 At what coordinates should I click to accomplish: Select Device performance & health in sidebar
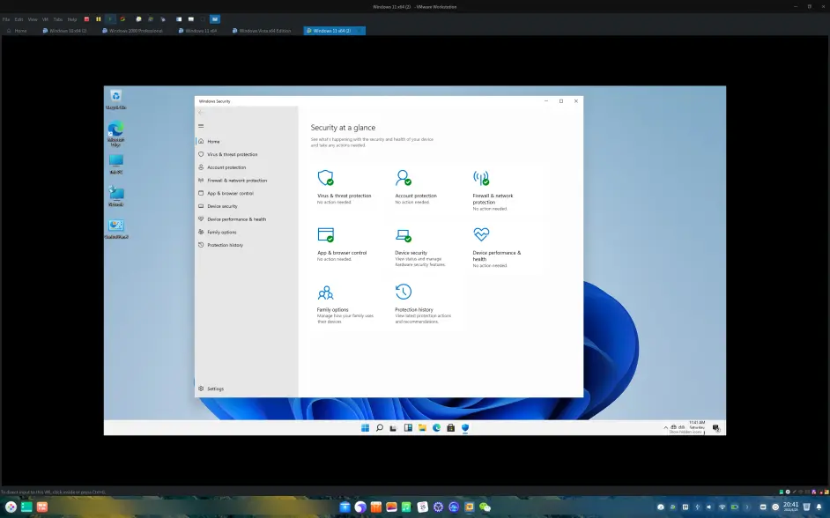247,219
